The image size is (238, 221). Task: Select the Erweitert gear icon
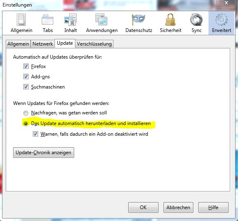click(x=222, y=20)
